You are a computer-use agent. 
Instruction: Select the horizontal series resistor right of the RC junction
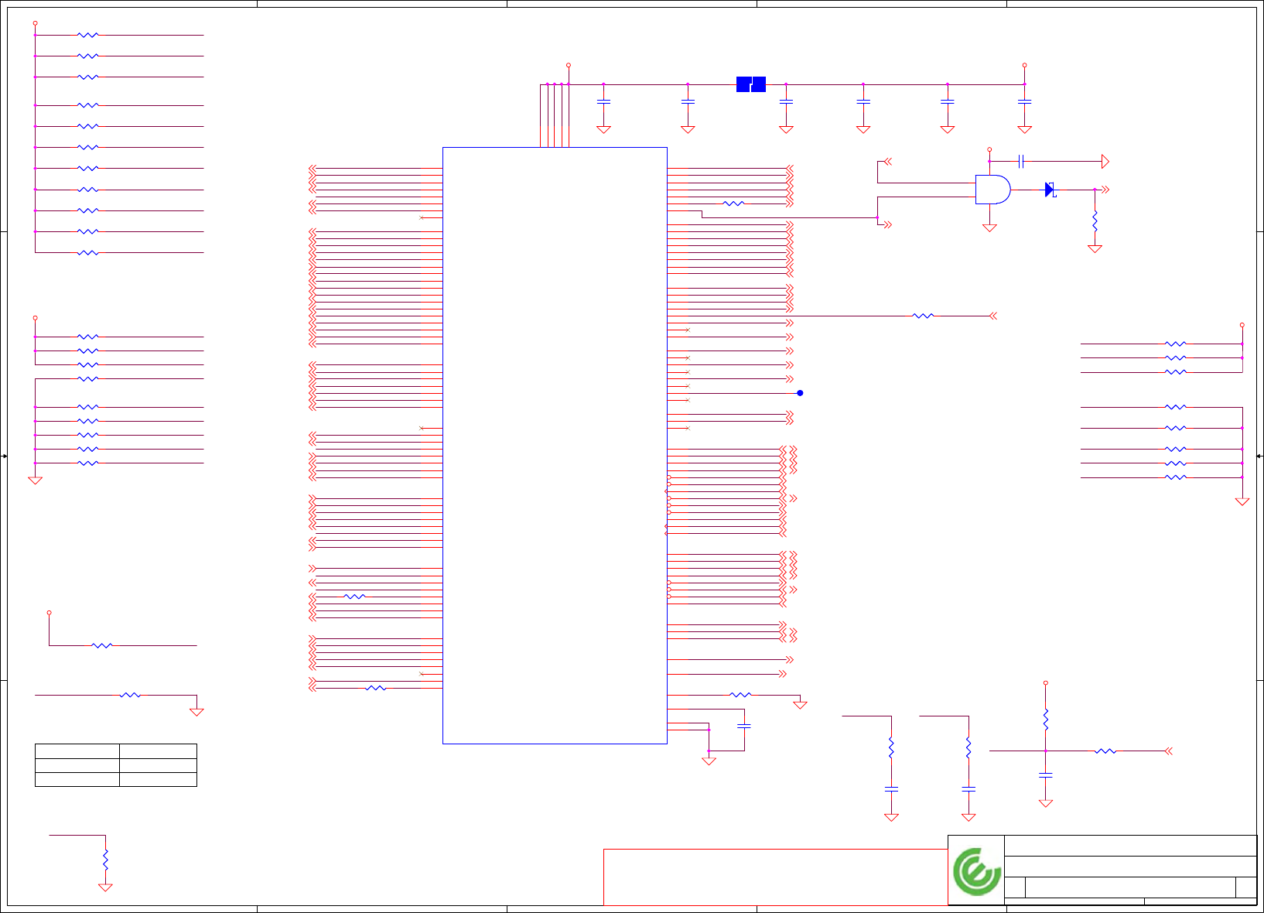click(x=1105, y=751)
